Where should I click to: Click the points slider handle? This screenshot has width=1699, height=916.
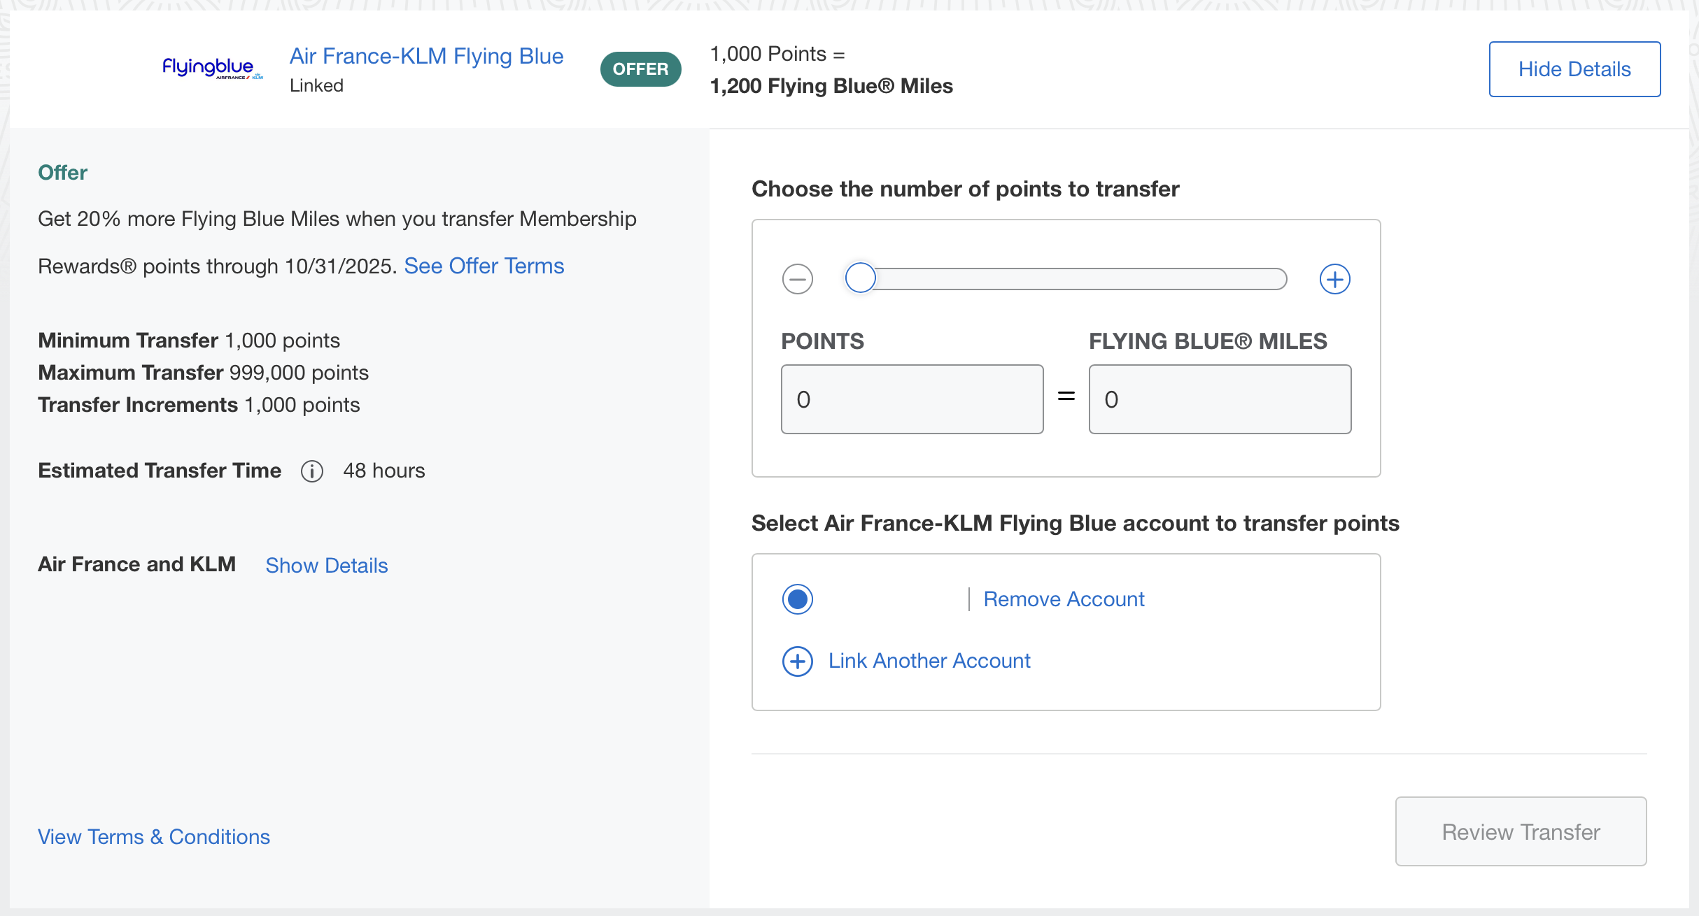[860, 278]
